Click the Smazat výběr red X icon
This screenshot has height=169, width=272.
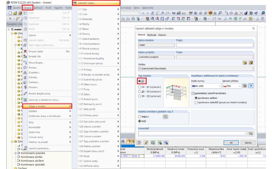coord(25,51)
